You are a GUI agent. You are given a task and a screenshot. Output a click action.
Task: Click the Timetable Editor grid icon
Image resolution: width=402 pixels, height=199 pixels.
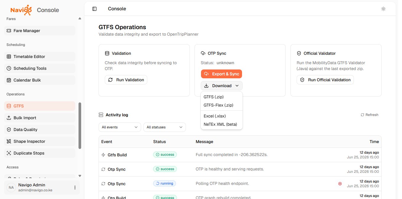pyautogui.click(x=9, y=57)
